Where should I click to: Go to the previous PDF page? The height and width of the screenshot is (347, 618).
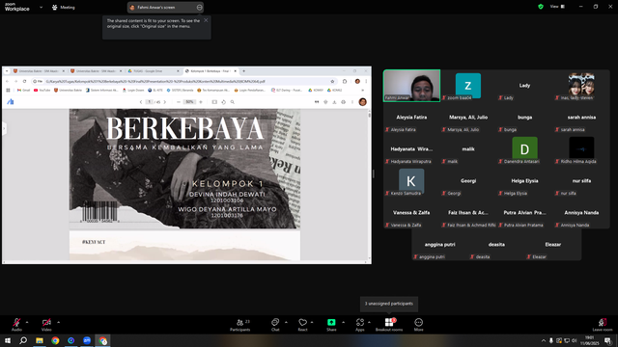(141, 102)
